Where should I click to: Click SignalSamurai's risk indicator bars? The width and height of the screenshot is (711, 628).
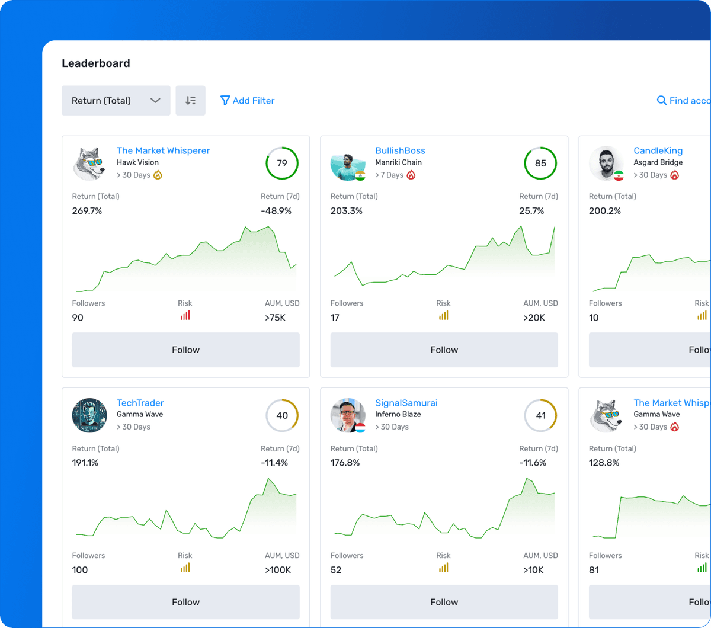443,567
